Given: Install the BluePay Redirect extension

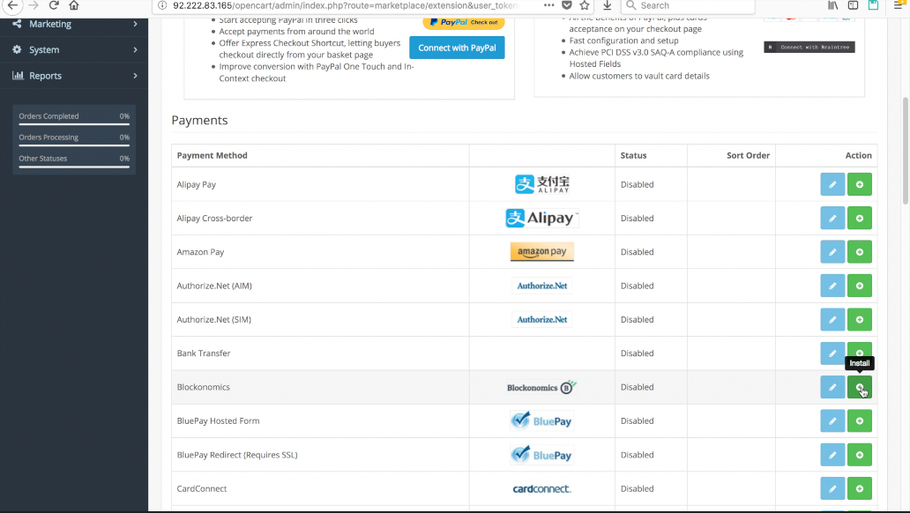Looking at the screenshot, I should click(x=860, y=455).
